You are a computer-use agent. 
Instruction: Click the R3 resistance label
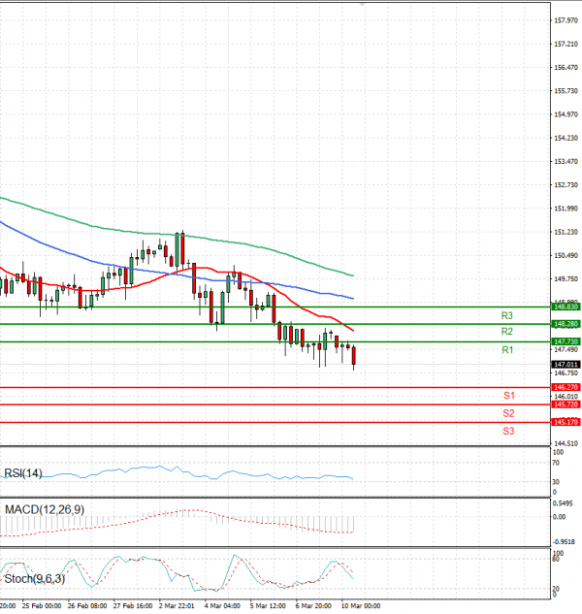(x=506, y=315)
